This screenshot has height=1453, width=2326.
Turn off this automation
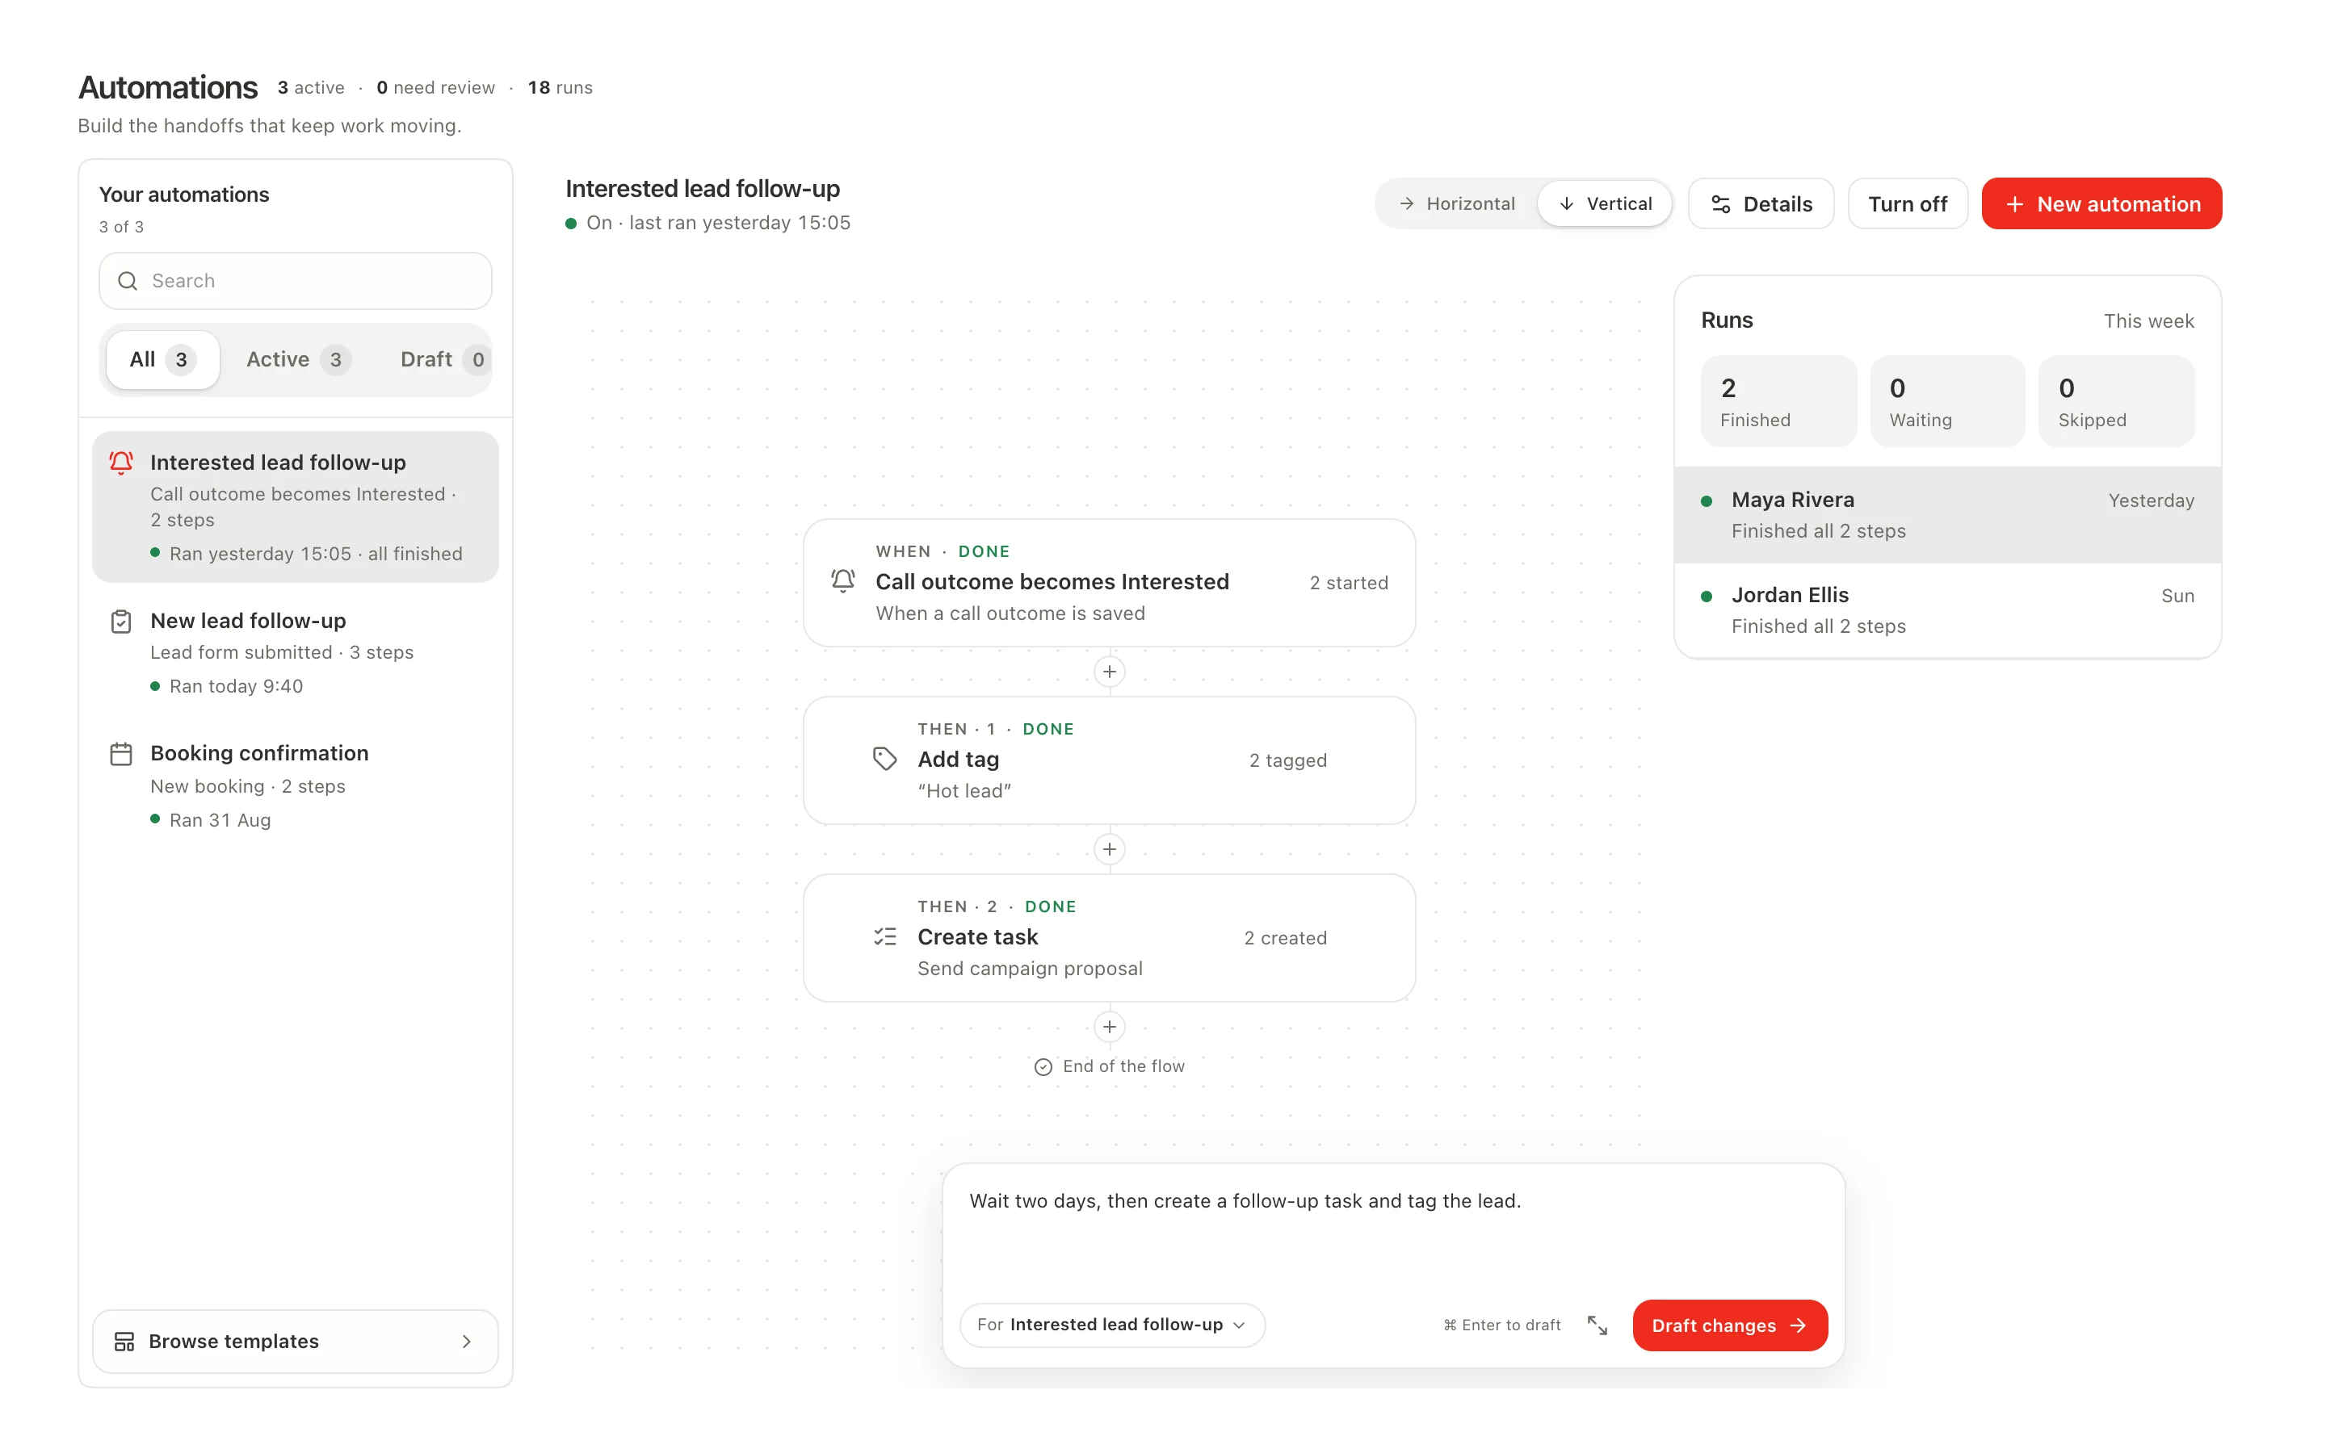pos(1907,203)
